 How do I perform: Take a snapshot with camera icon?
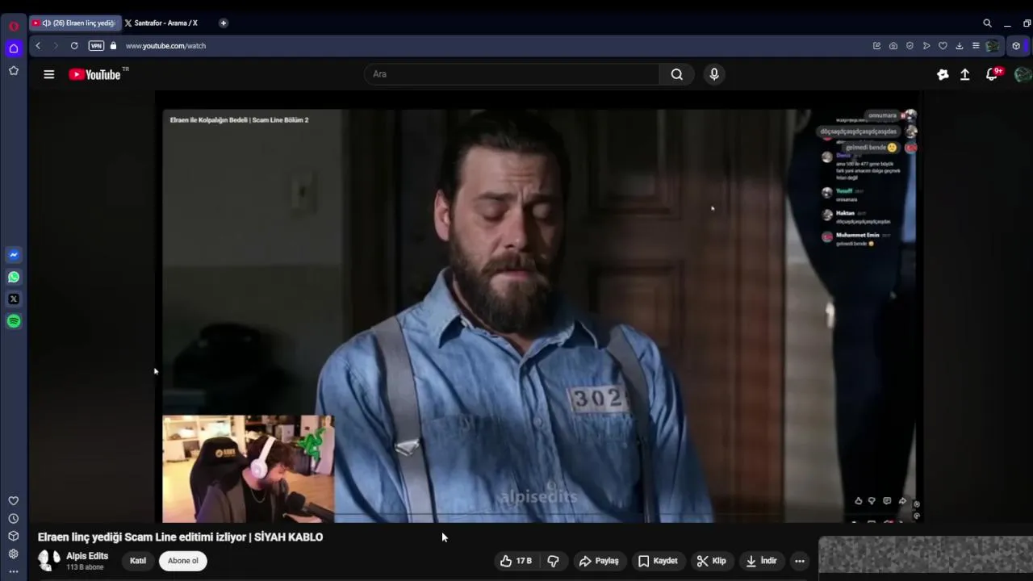click(893, 46)
